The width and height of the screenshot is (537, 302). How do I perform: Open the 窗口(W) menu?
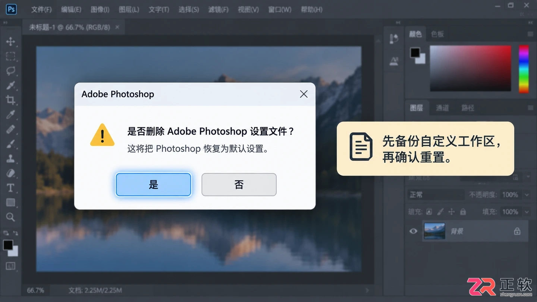(280, 9)
